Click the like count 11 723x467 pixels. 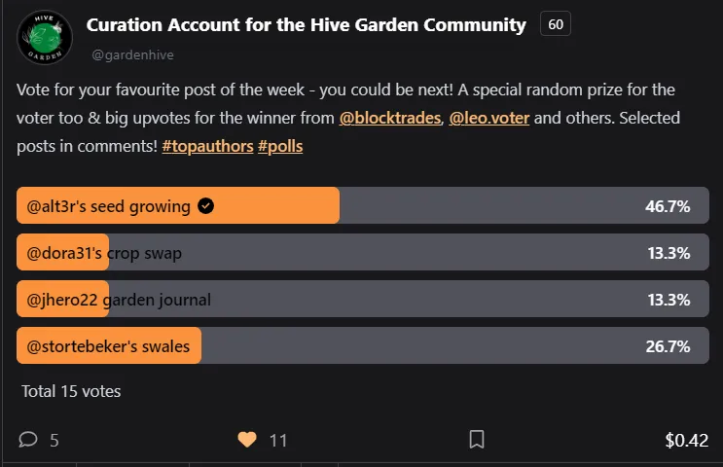[278, 441]
